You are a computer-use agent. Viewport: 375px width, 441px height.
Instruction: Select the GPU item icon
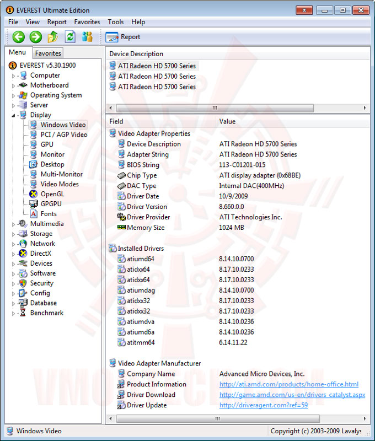[34, 144]
